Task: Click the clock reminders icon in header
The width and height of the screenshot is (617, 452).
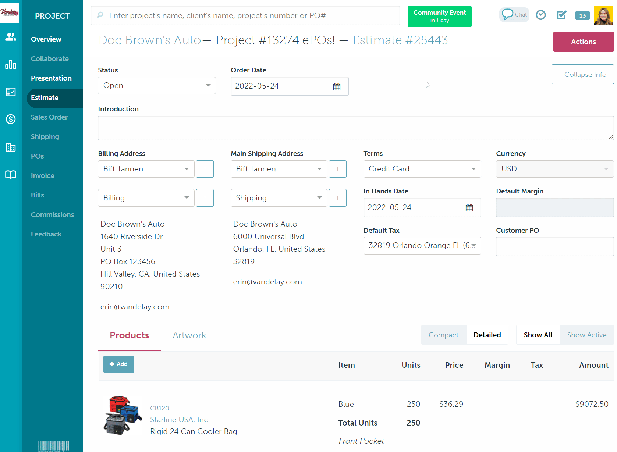Action: click(x=540, y=15)
